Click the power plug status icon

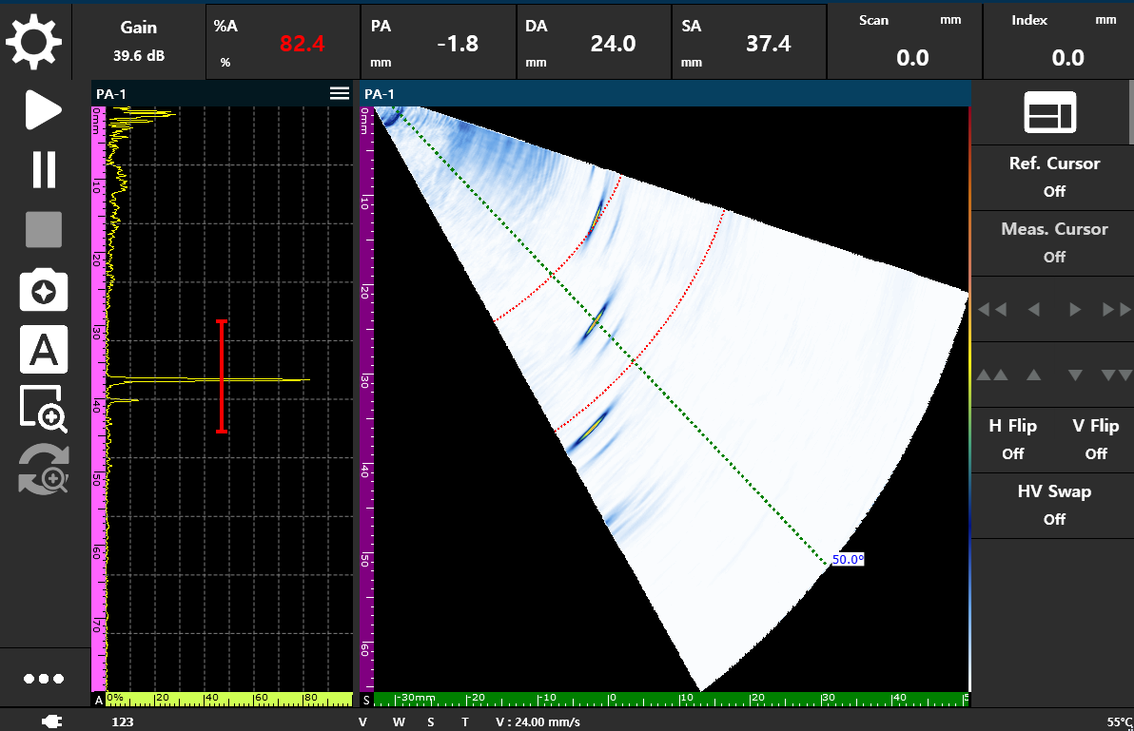coord(52,721)
